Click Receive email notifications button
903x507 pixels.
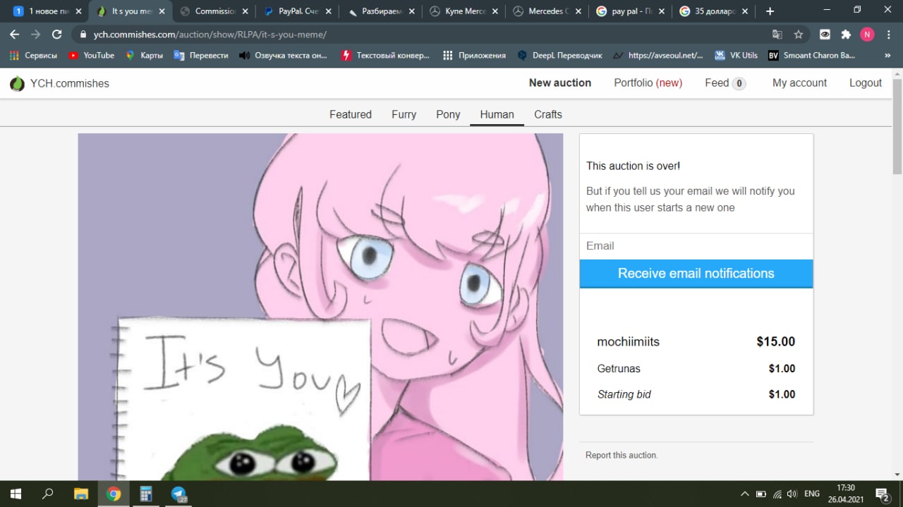[x=696, y=274]
